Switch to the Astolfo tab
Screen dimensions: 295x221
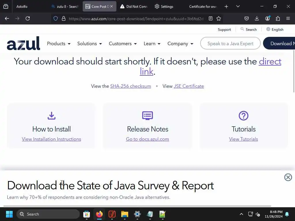[x=22, y=6]
